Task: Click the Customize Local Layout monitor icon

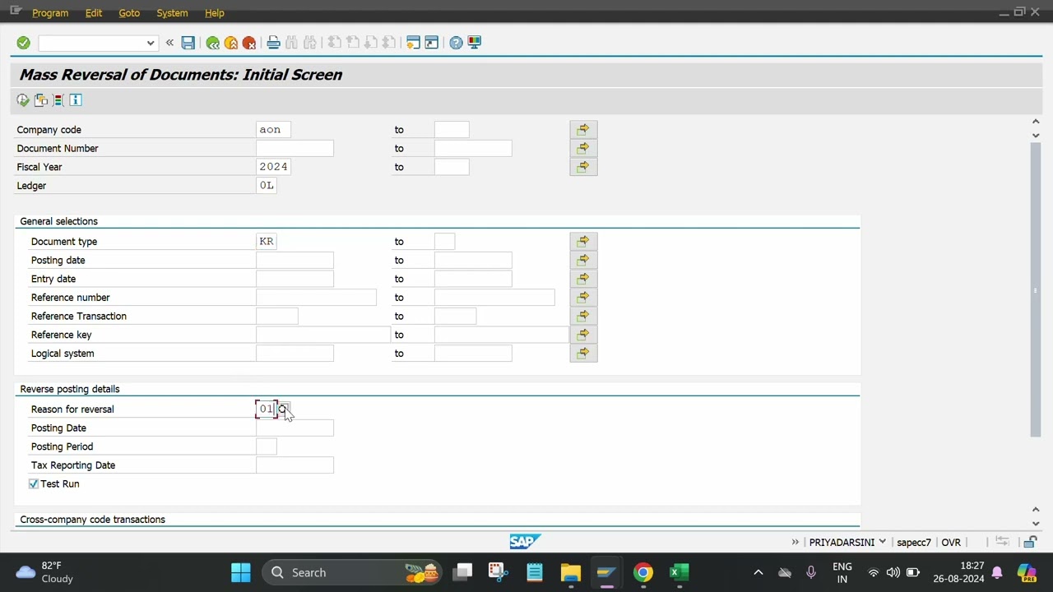Action: [475, 43]
